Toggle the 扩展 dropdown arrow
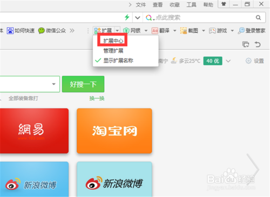This screenshot has width=270, height=197. [117, 31]
